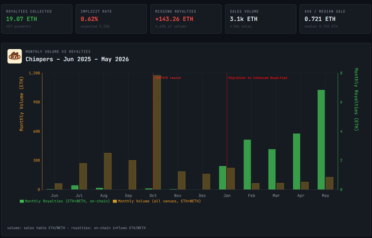
Task: Click the July green royalties bar
Action: (x=75, y=187)
